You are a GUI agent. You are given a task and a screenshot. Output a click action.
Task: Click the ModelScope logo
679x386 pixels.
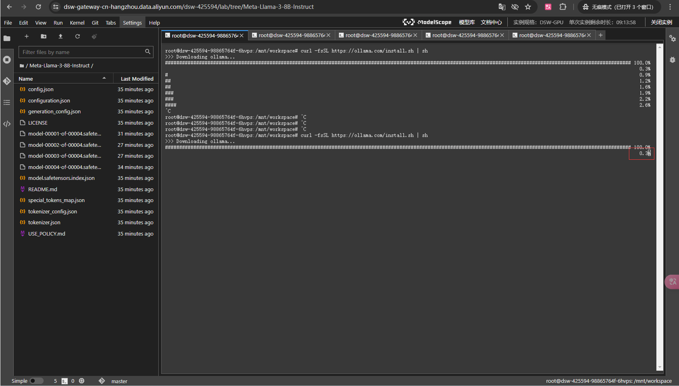[427, 22]
